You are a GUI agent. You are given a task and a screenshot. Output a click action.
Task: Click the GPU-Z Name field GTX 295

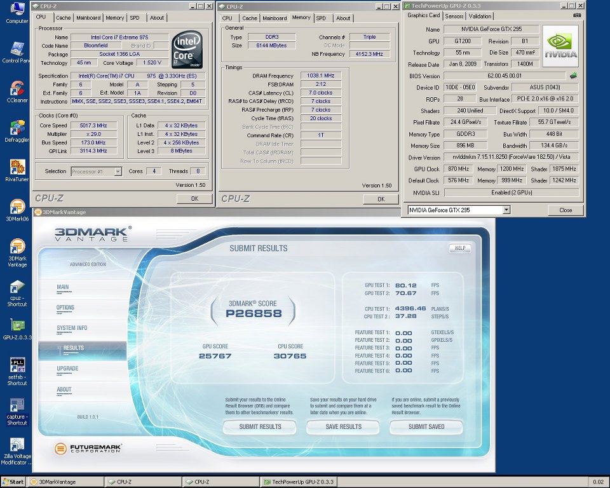(x=491, y=29)
